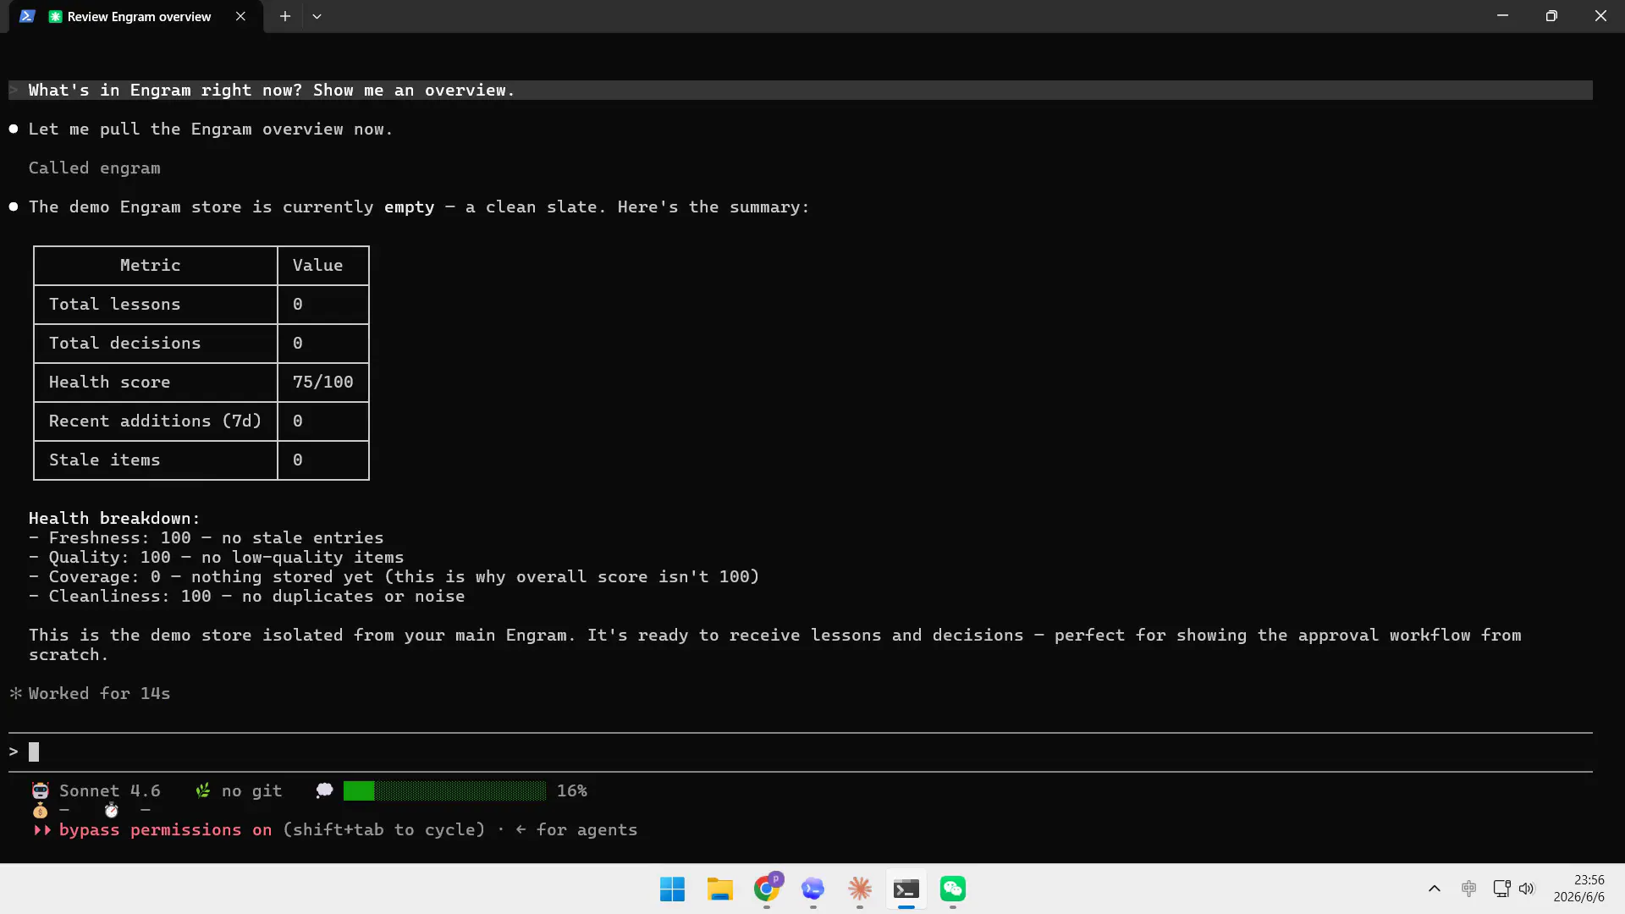Click the 'bypass permissions on' status text
Screen dimensions: 1625x914
tap(166, 830)
